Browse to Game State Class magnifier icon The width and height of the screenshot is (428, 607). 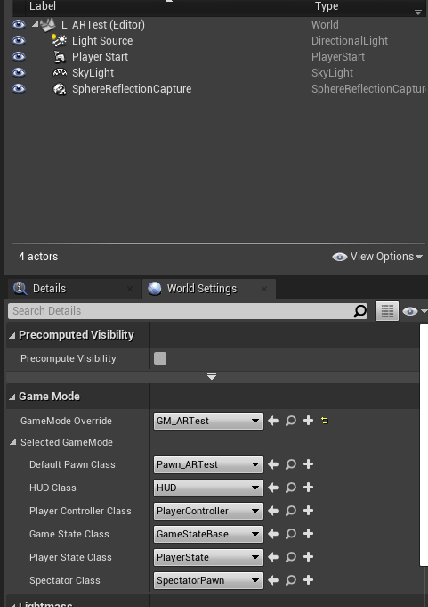290,534
